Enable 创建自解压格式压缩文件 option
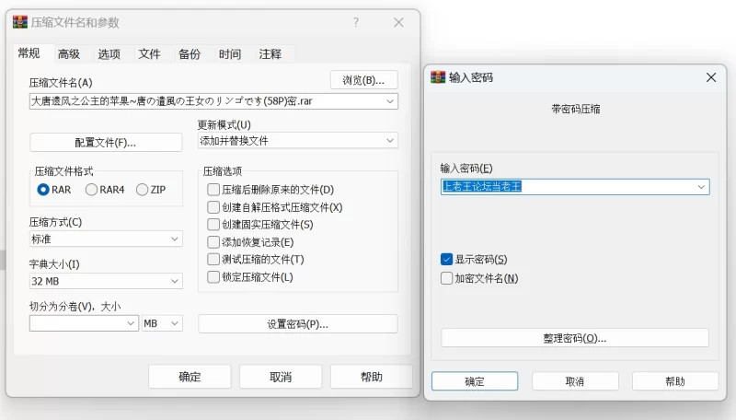The image size is (736, 420). [x=214, y=207]
